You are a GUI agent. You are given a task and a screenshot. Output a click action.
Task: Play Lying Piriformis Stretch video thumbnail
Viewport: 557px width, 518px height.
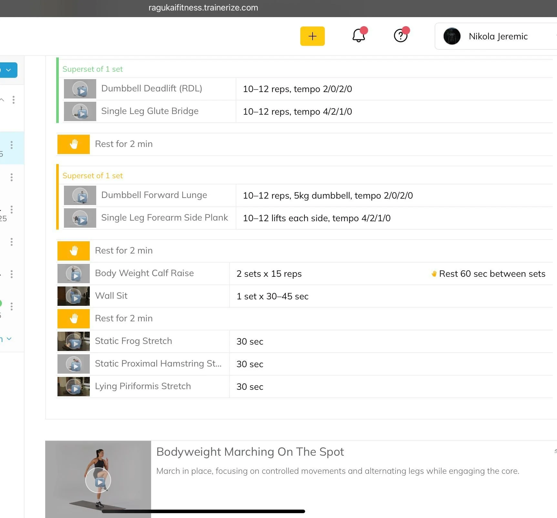[x=74, y=387]
